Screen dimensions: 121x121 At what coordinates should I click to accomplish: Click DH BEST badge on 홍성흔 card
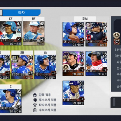[x=89, y=26]
